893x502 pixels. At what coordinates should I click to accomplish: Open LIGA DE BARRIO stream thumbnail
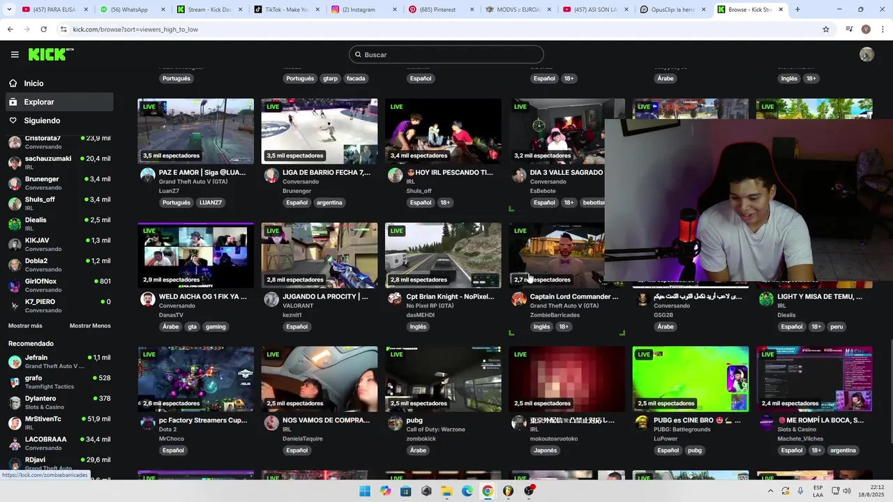coord(320,131)
